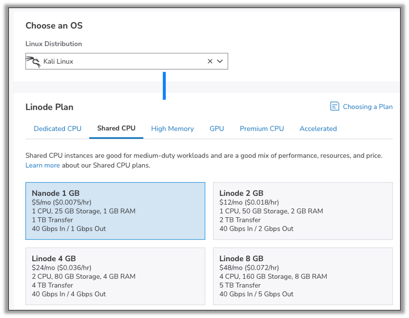Select the Shared CPU tab
This screenshot has height=318, width=409.
pyautogui.click(x=116, y=128)
